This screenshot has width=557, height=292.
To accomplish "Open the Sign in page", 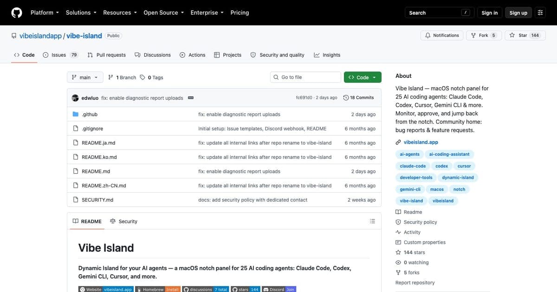I will (489, 13).
